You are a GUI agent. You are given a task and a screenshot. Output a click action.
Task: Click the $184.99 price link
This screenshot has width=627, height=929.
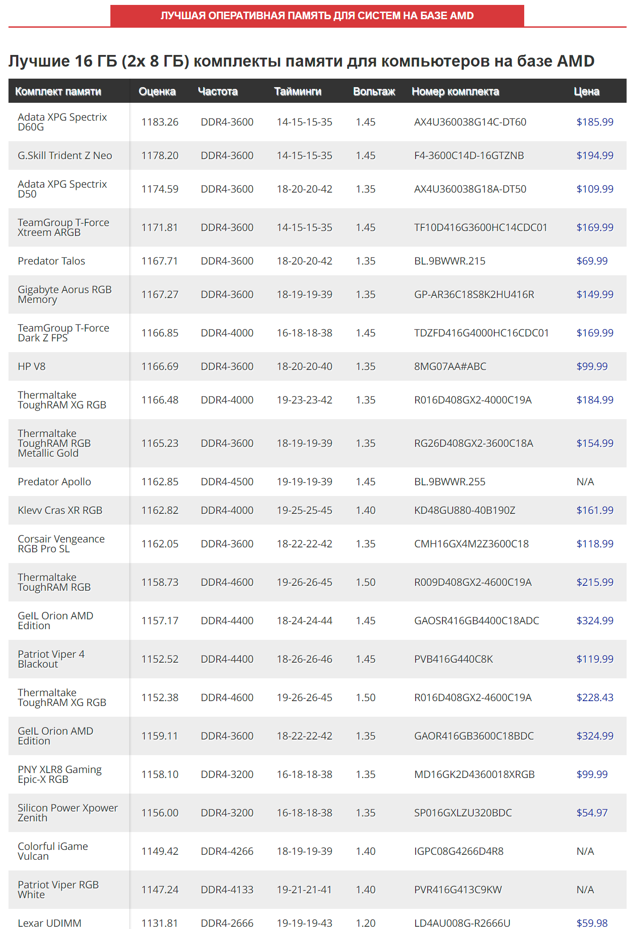594,400
